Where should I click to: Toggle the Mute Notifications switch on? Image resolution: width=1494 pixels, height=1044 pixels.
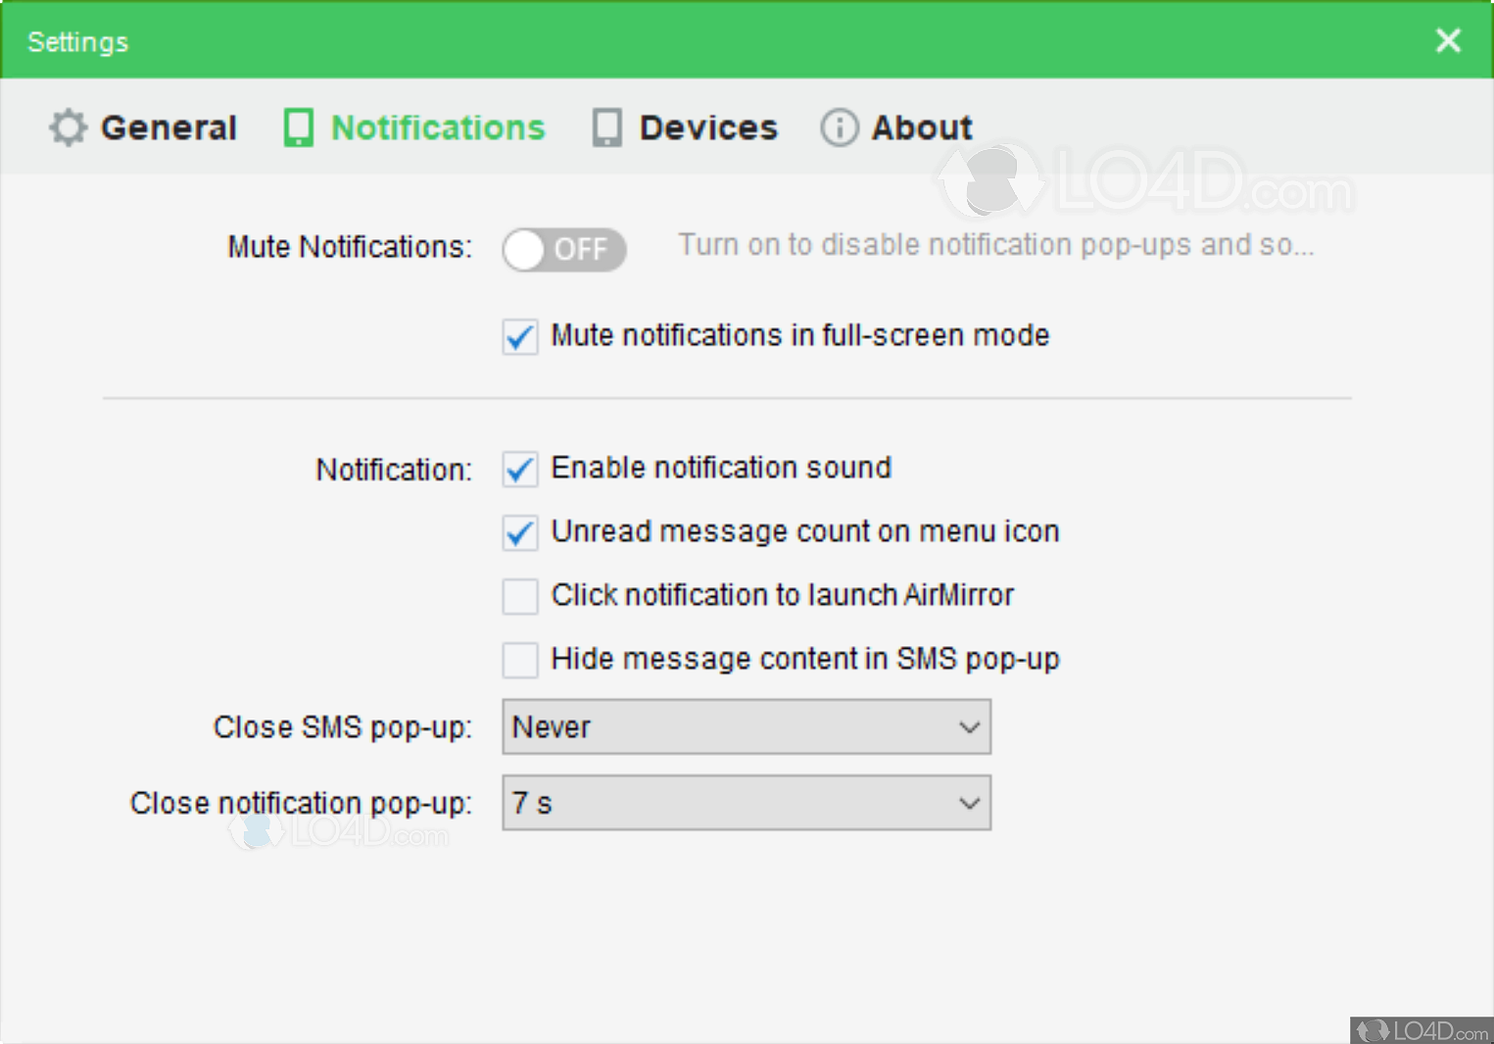click(x=564, y=250)
